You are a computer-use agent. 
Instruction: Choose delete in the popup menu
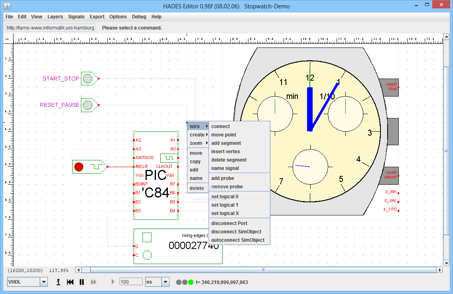[x=198, y=188]
